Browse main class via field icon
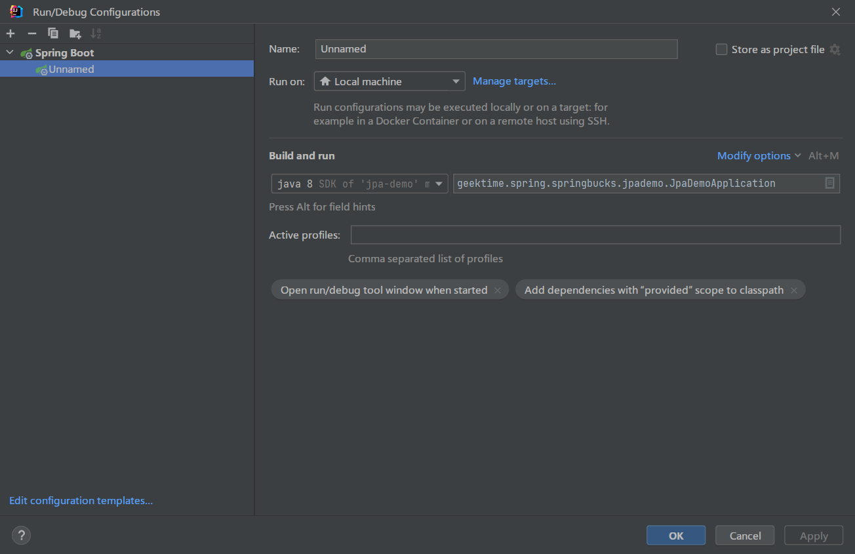This screenshot has height=554, width=855. click(830, 184)
